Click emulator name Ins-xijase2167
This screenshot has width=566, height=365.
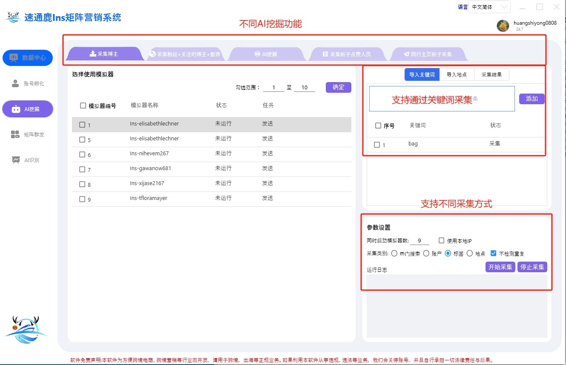(147, 183)
